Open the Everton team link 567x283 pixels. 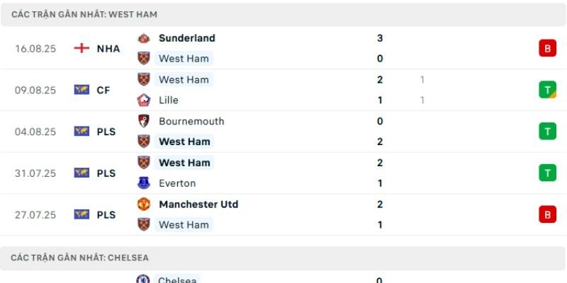(178, 183)
